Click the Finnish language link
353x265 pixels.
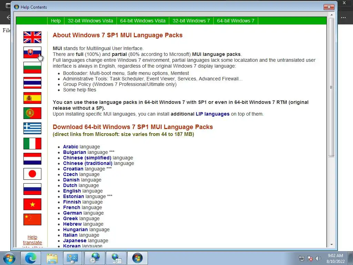[72, 202]
